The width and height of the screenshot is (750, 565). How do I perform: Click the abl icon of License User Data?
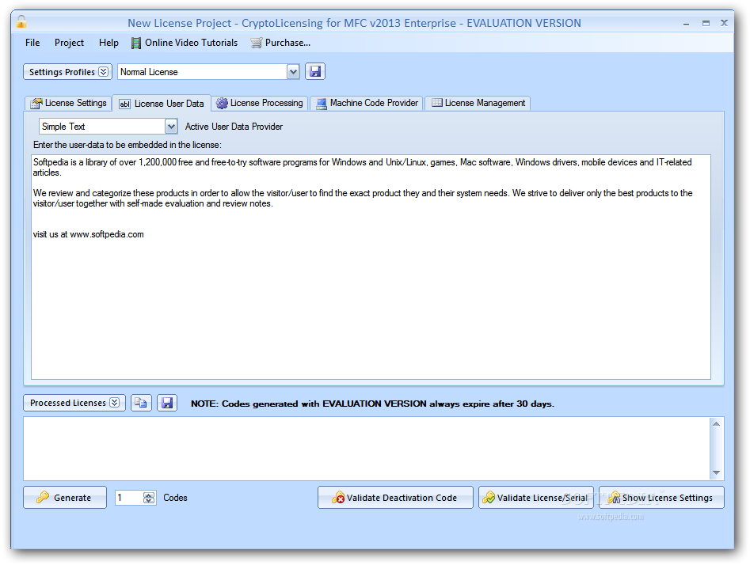[x=124, y=104]
